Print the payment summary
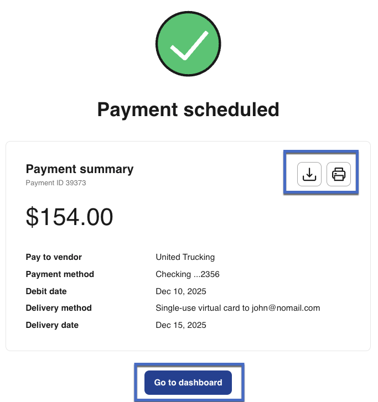The height and width of the screenshot is (402, 378). (338, 175)
